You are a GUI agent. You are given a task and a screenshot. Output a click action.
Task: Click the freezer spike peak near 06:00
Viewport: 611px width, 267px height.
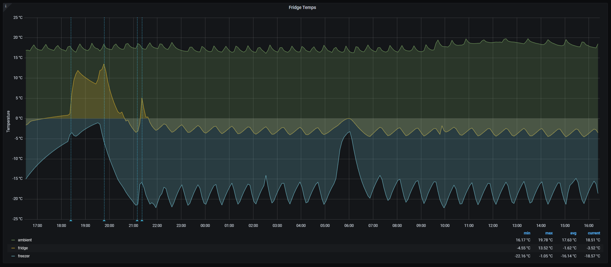(350, 132)
